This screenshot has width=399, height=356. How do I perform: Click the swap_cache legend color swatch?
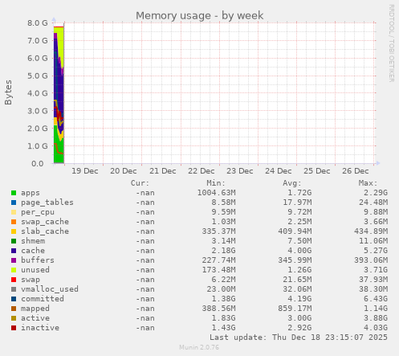pos(14,222)
